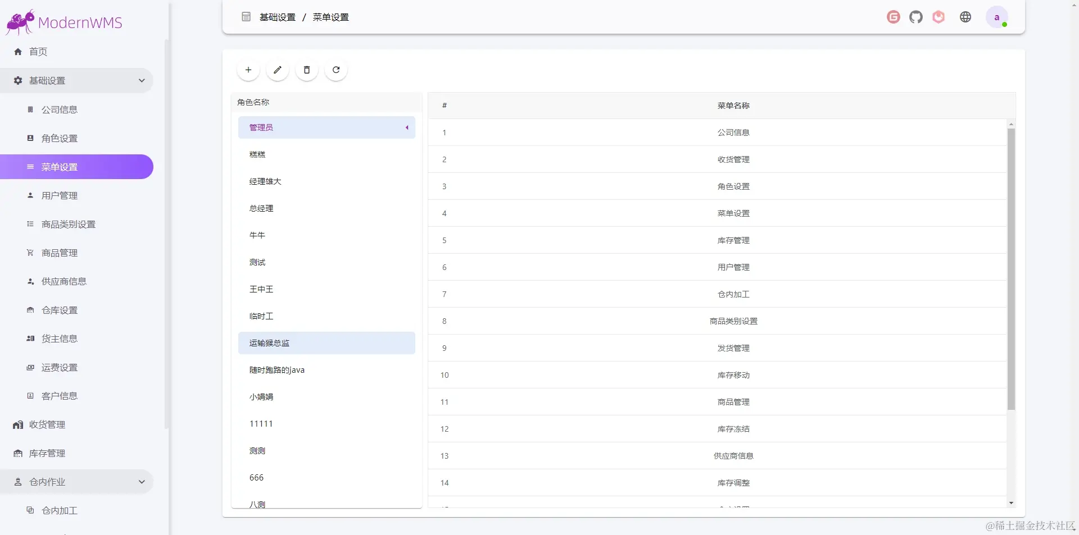Click the 发货管理 table cell

pyautogui.click(x=733, y=348)
